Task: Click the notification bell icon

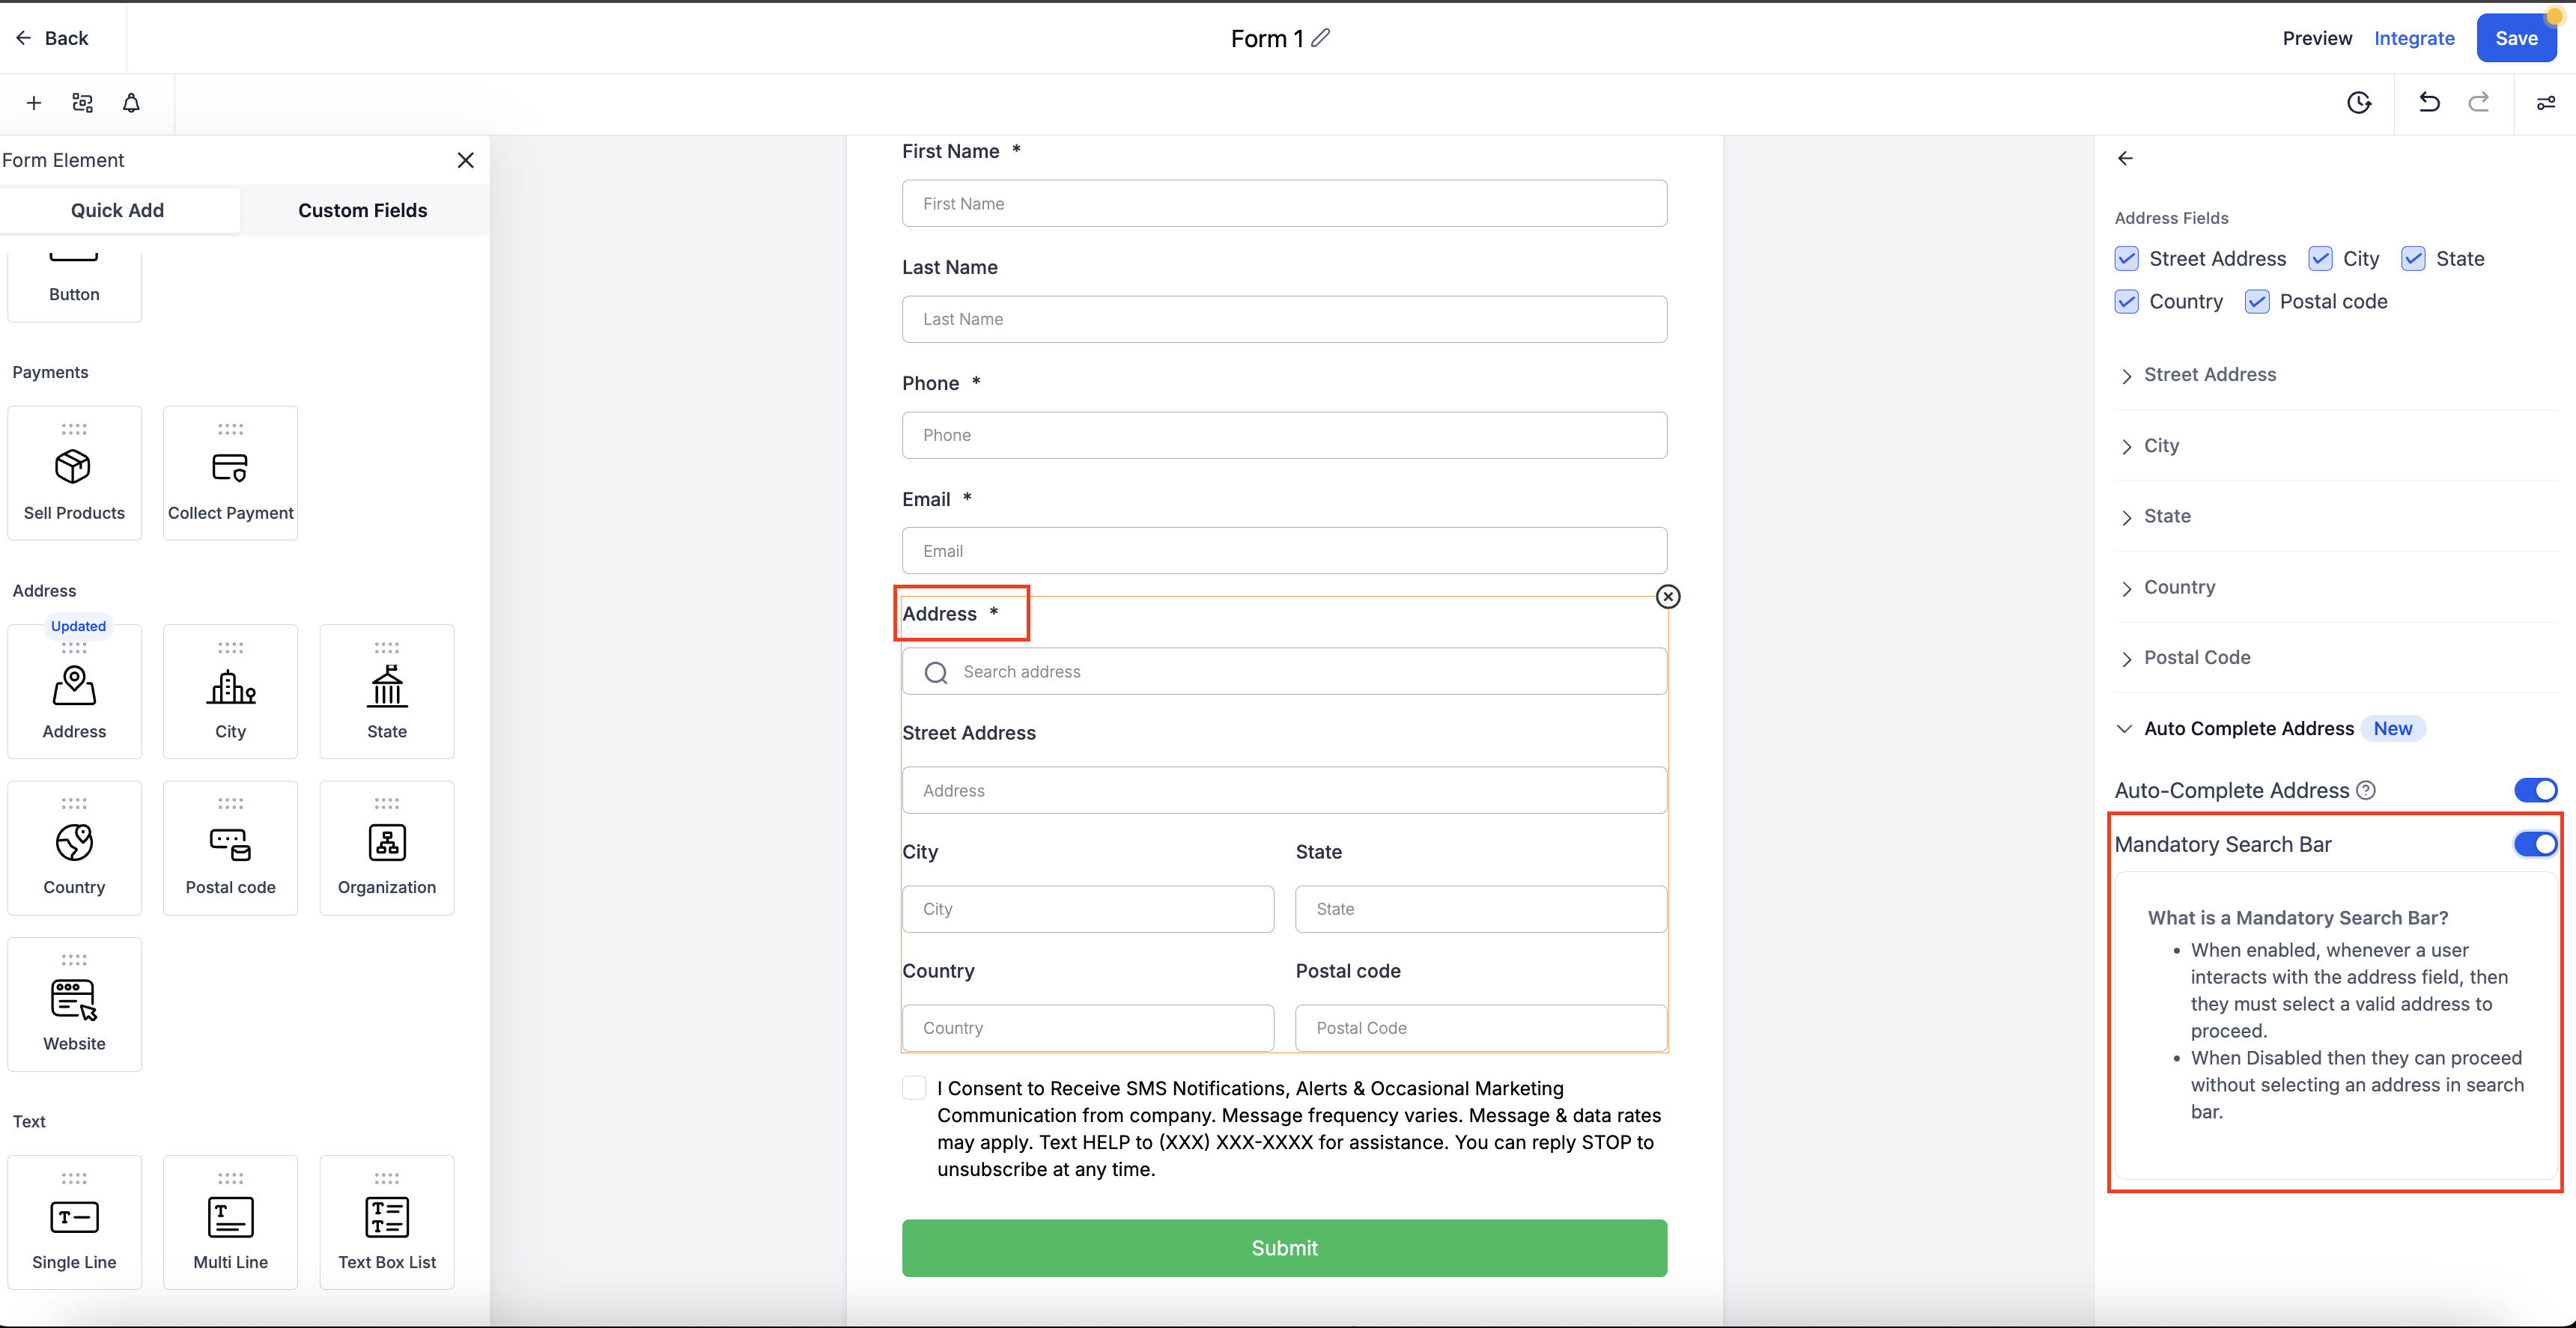Action: point(131,103)
